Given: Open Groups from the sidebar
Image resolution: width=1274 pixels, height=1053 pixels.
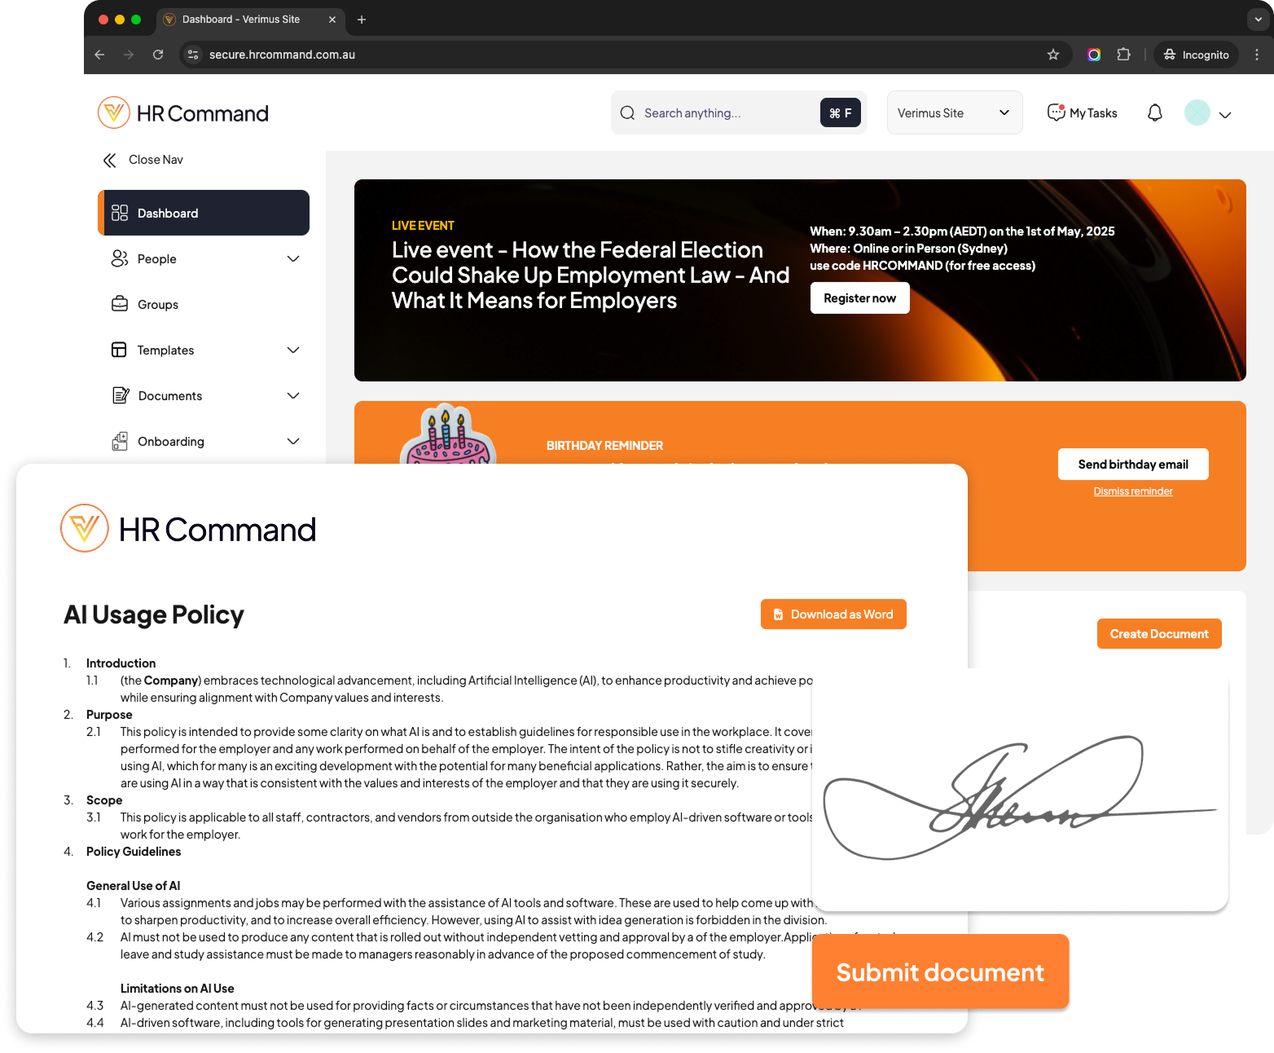Looking at the screenshot, I should click(x=158, y=305).
